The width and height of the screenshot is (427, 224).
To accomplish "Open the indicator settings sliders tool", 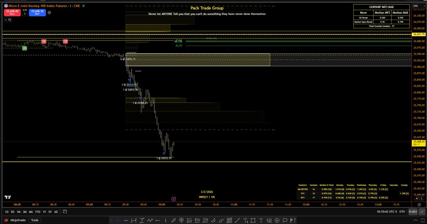I will [269, 220].
